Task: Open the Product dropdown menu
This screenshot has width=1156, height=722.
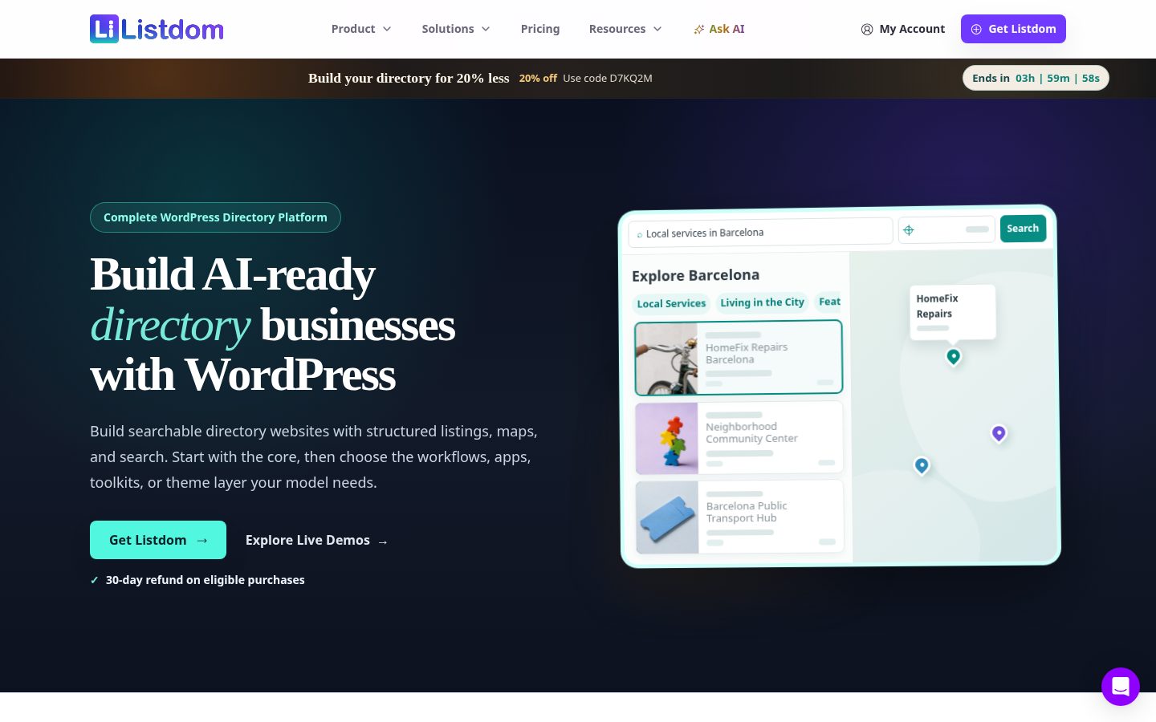Action: (361, 29)
